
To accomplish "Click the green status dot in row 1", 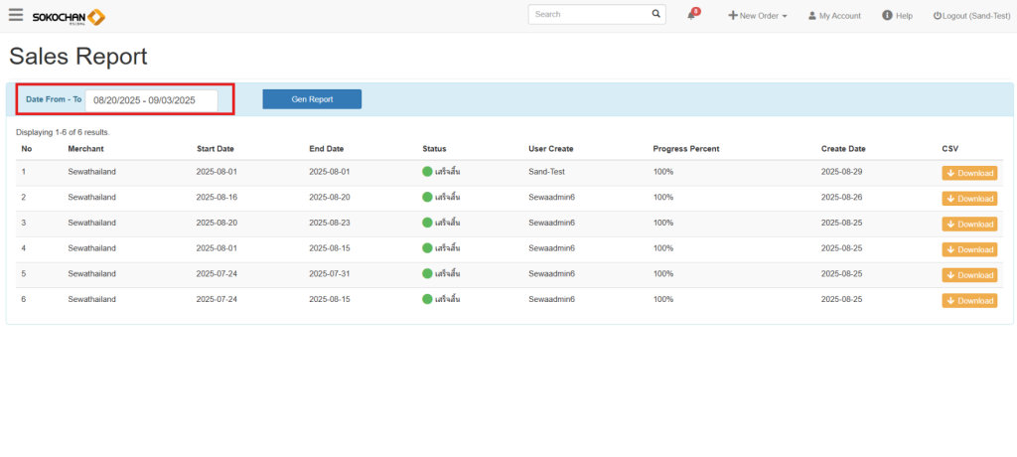I will tap(427, 172).
